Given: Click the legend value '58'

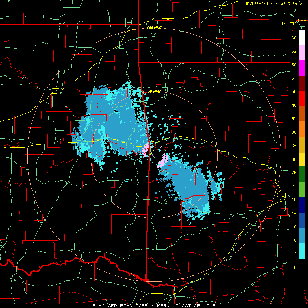Looking at the screenshot, I should point(294,65).
